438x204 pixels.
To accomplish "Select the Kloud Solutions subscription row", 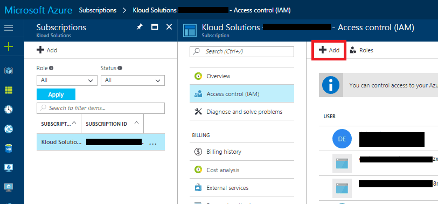I will [x=101, y=142].
